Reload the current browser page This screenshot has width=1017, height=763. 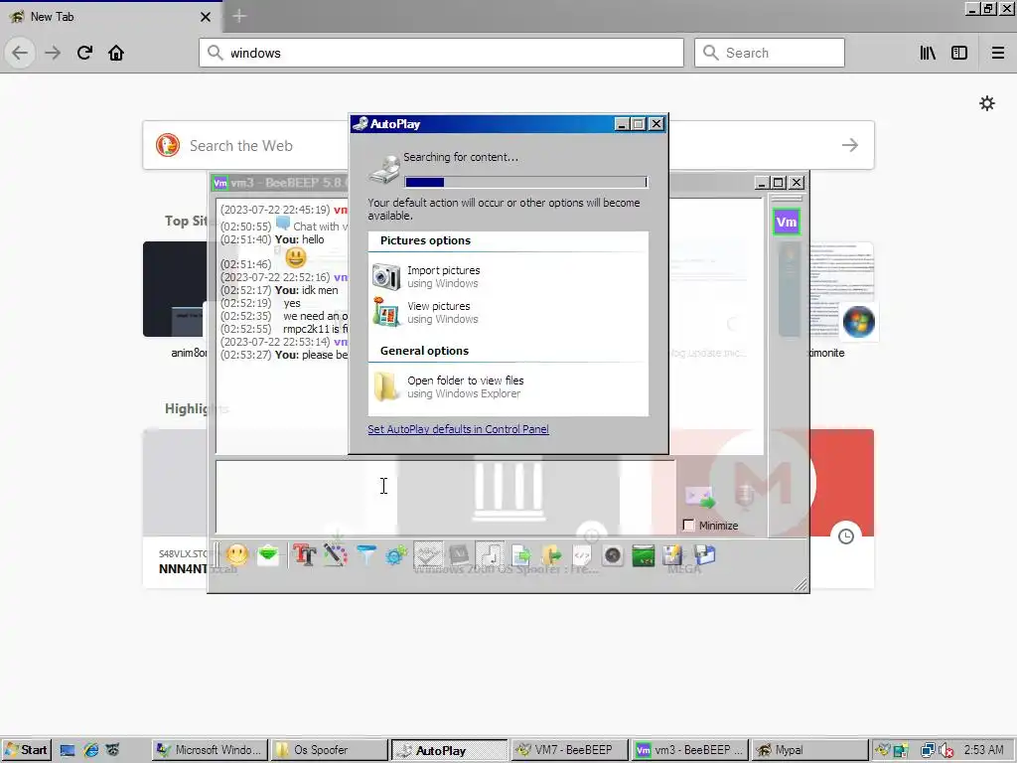click(84, 53)
